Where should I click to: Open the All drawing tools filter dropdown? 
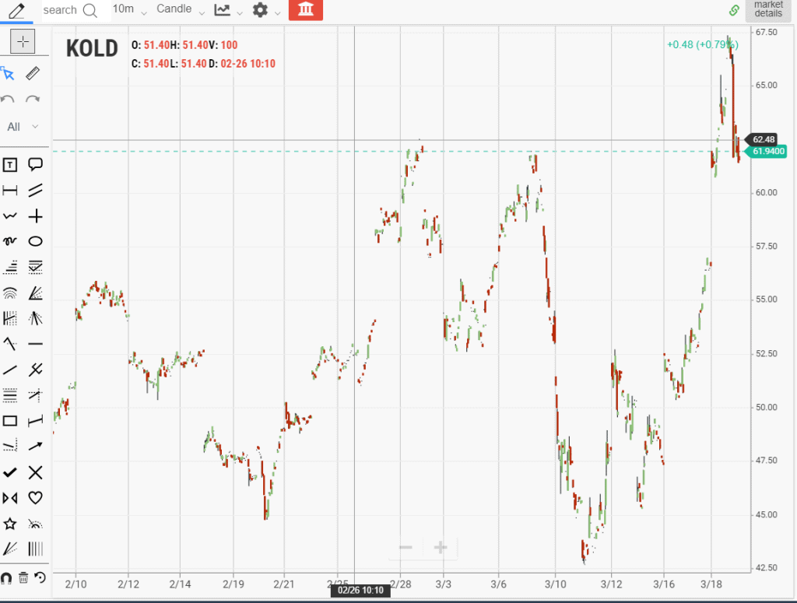(23, 127)
